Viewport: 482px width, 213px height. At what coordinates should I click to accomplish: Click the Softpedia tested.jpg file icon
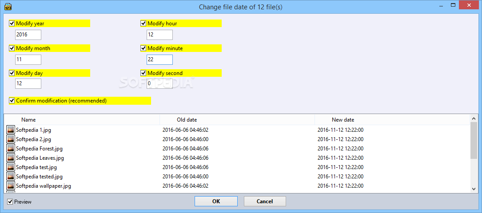pyautogui.click(x=11, y=177)
